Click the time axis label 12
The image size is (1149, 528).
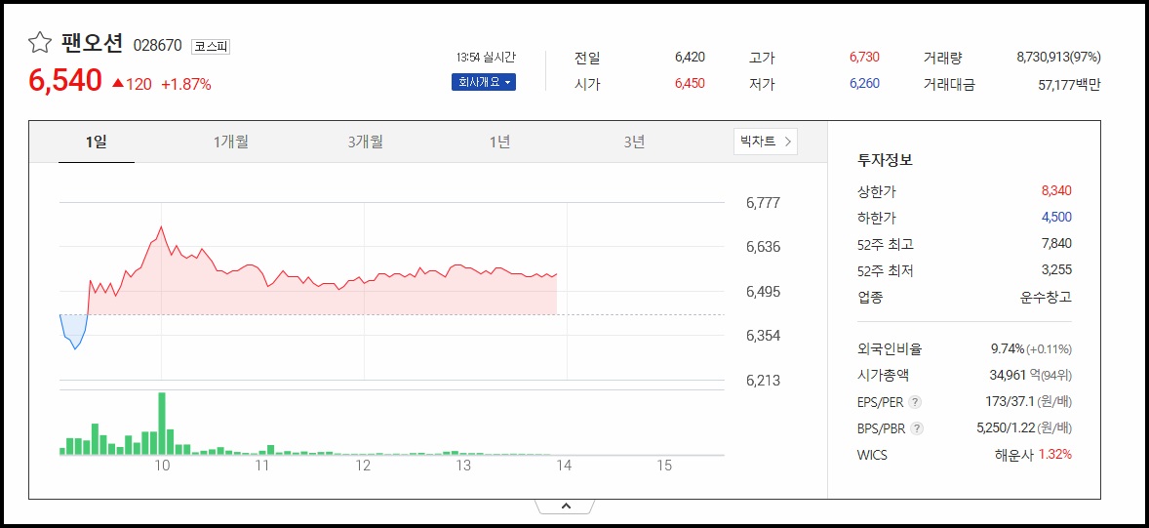coord(363,466)
